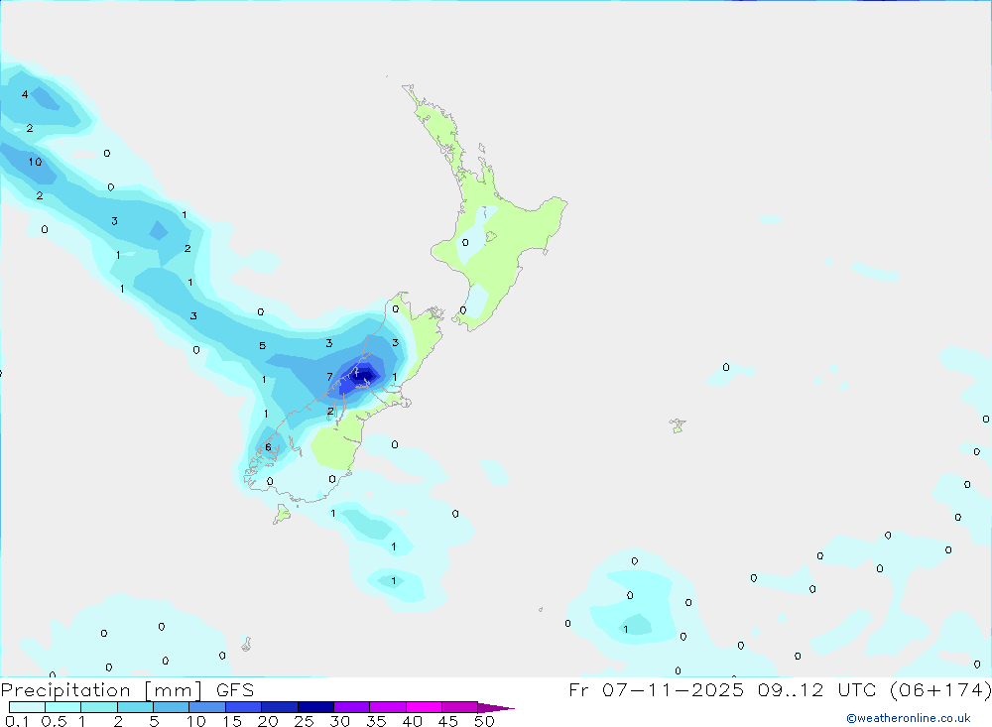Viewport: 992px width, 727px height.
Task: Click the 20–25 mm legend color box
Action: point(280,707)
